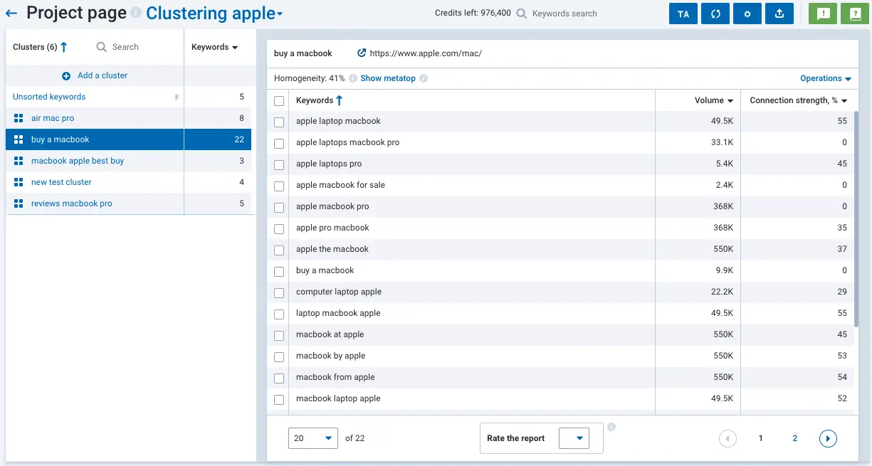Open help using the green book icon

[x=853, y=13]
